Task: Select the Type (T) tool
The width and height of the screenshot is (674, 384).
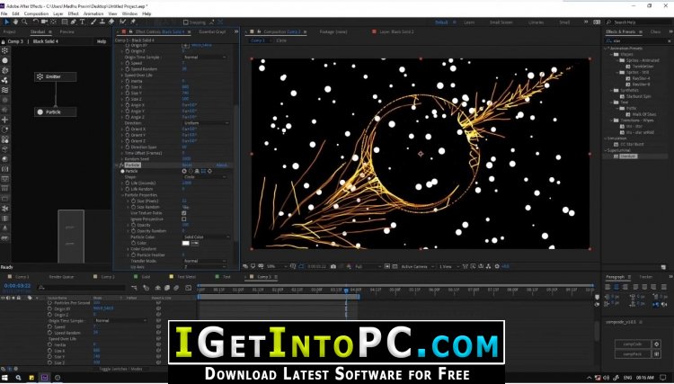Action: [x=82, y=22]
